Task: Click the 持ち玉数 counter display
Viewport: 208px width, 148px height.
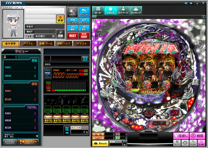Action: pyautogui.click(x=80, y=132)
